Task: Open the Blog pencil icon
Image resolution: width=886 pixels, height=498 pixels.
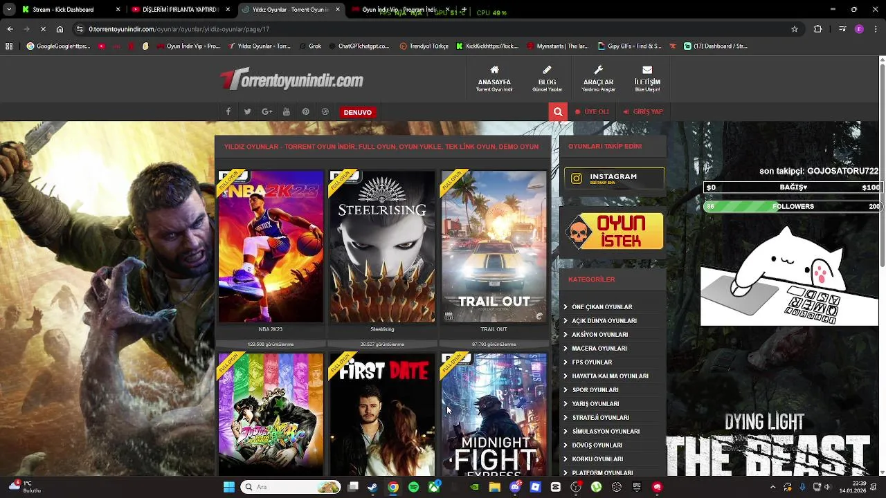Action: click(547, 70)
